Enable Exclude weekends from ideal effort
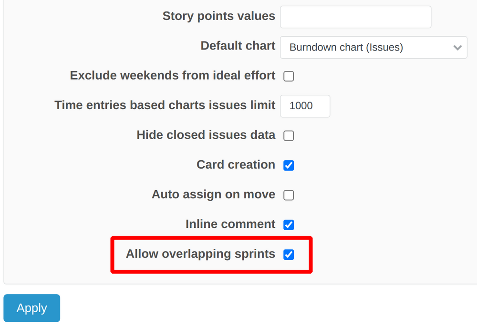Image resolution: width=477 pixels, height=326 pixels. [289, 76]
